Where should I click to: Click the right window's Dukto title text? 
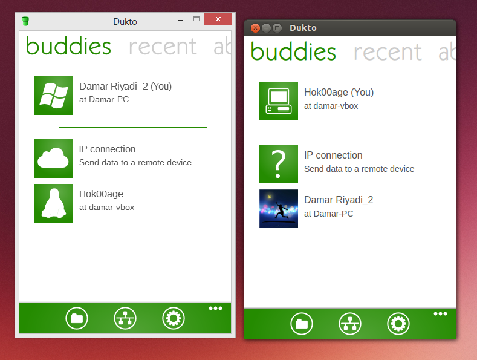pyautogui.click(x=303, y=28)
